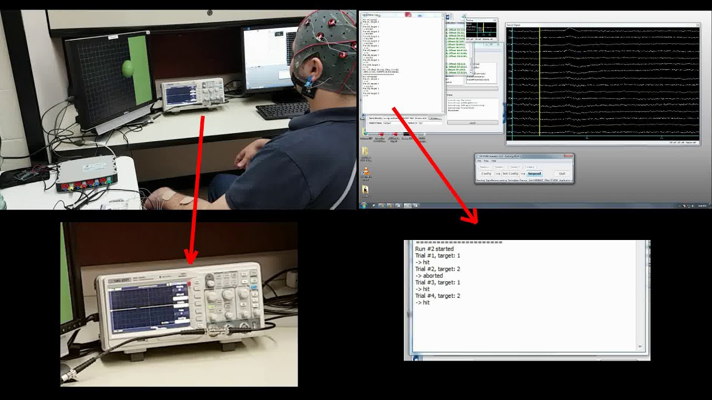Viewport: 712px width, 400px height.
Task: Focus the Save Directory path field
Action: (406, 118)
